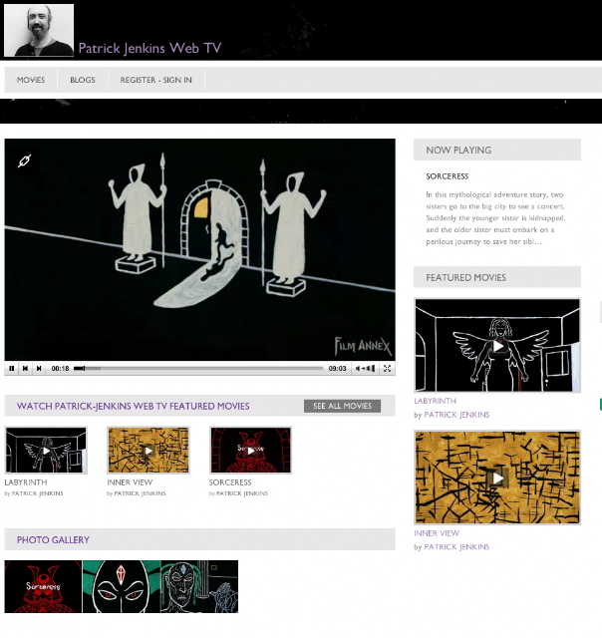Click Patrick Jenkins' profile photo
This screenshot has width=602, height=638.
click(x=39, y=30)
